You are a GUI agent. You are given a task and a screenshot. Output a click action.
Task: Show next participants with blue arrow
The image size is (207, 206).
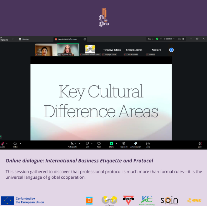171,50
